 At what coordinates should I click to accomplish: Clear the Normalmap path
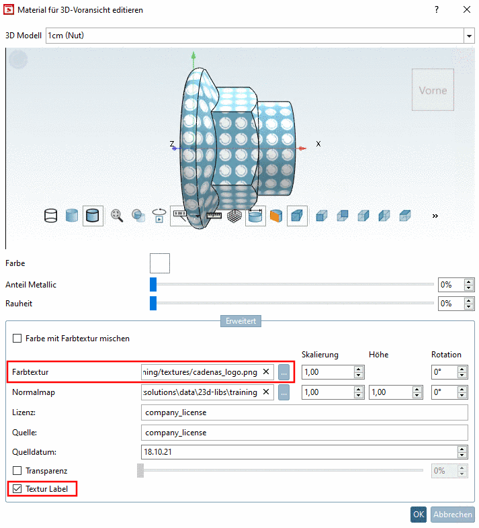pyautogui.click(x=266, y=392)
